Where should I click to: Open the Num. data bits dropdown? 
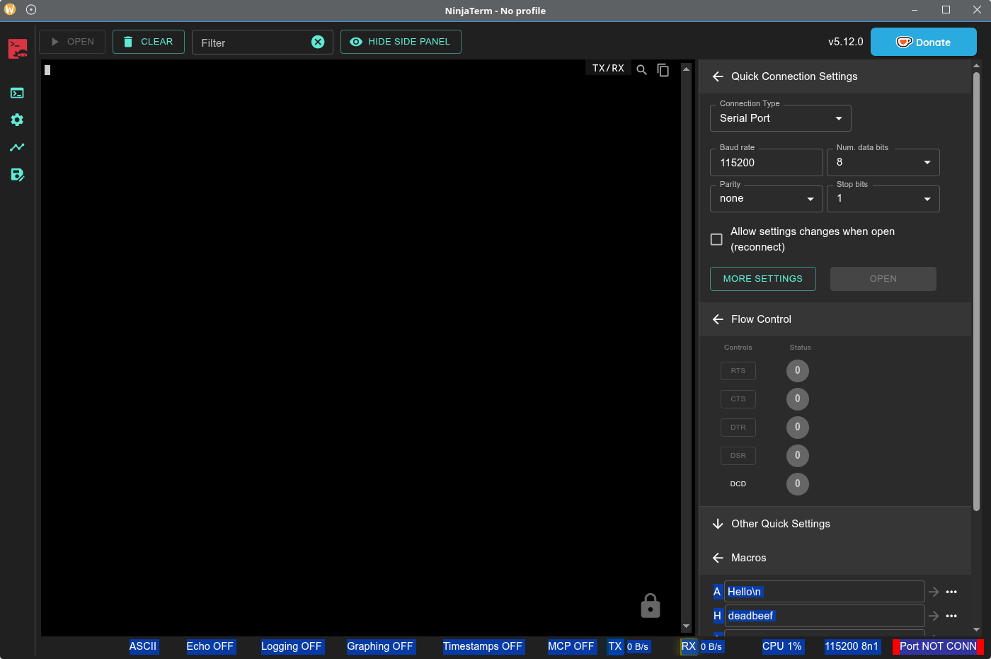click(x=883, y=162)
